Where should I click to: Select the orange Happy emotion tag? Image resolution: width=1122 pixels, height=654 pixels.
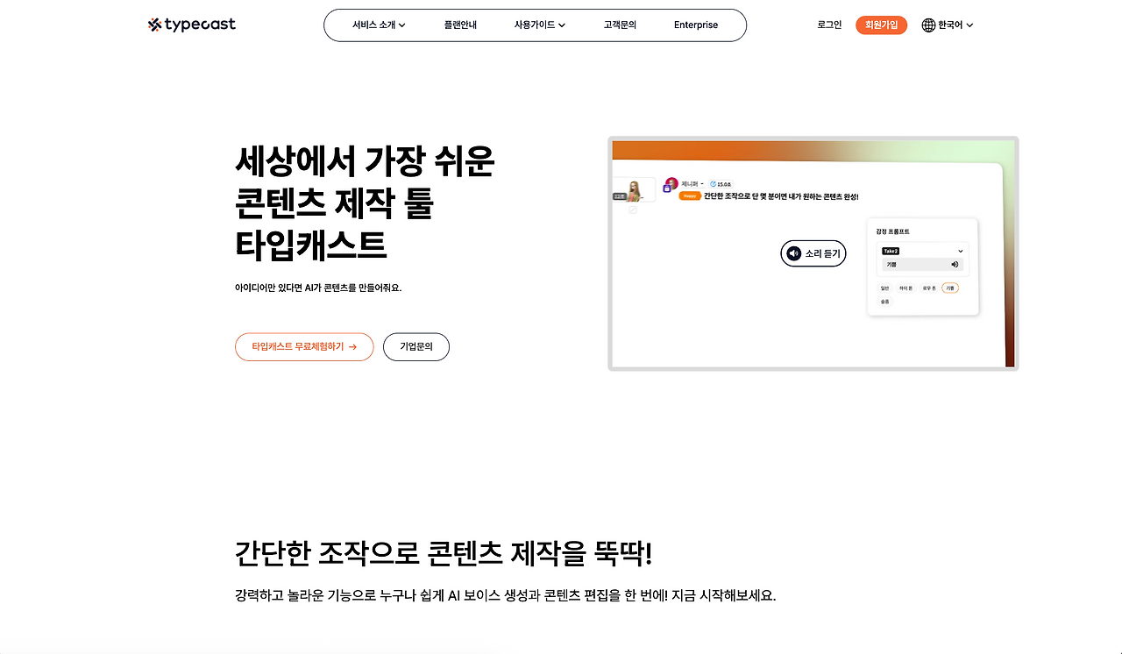(689, 195)
